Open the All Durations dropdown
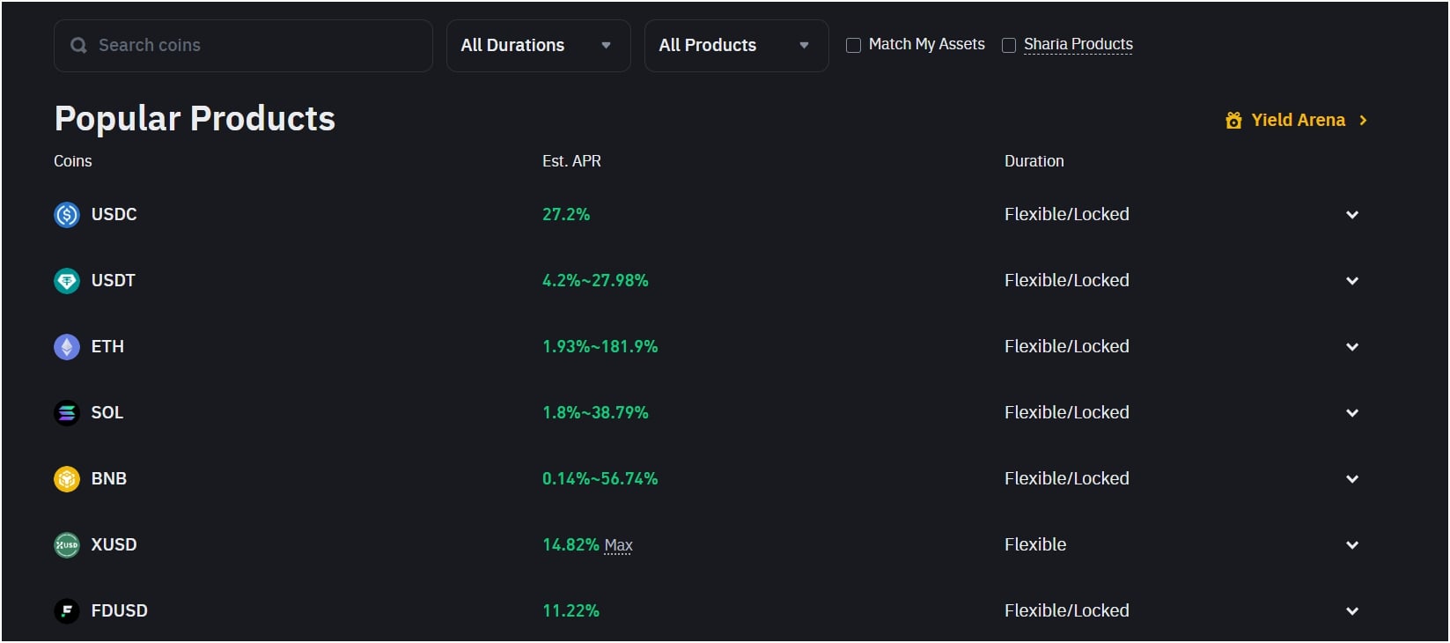Screen dimensions: 1450x643 (x=538, y=46)
